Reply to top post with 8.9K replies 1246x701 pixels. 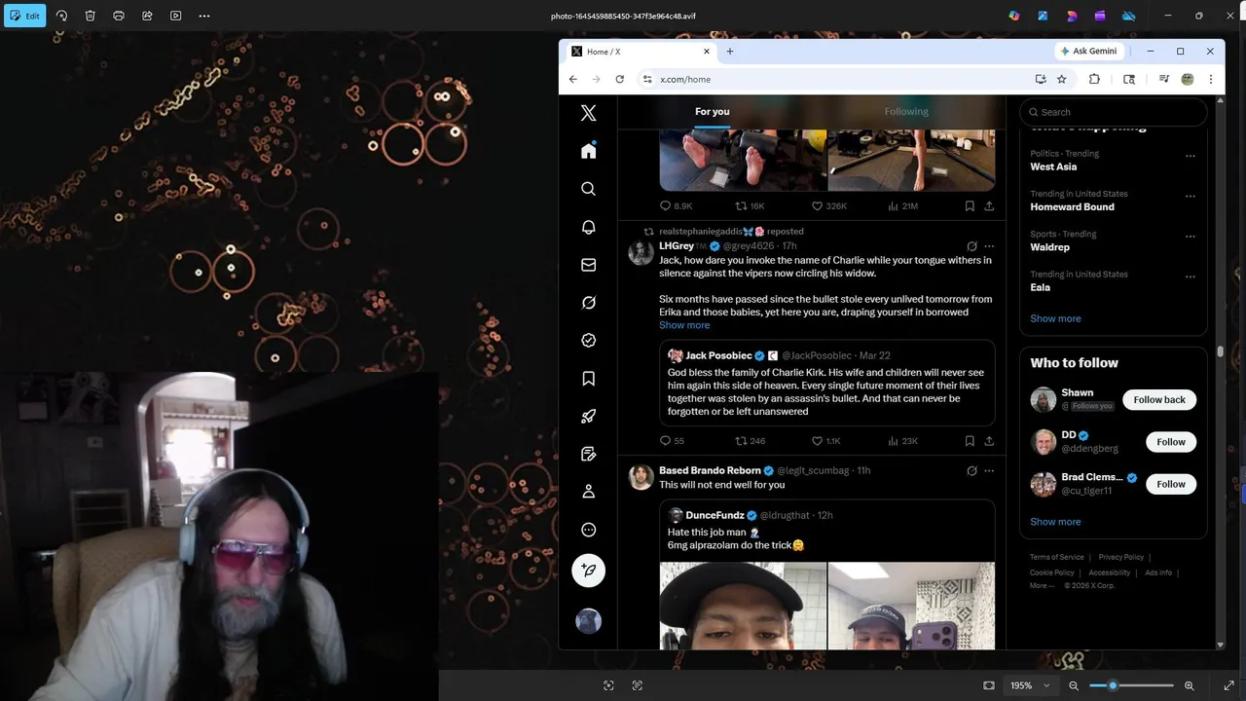point(676,206)
